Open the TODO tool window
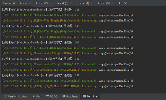Screen dimensions: 166x100 52,96
